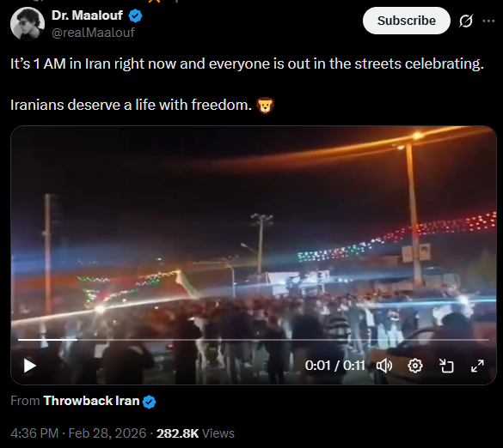Open the Throwback Iran source link
Viewport: 503px width, 448px height.
click(91, 401)
